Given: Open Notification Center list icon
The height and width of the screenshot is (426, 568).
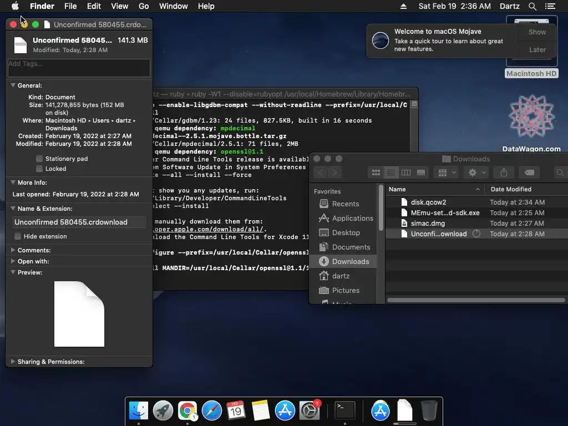Looking at the screenshot, I should [x=550, y=6].
